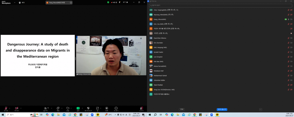Screen dimensions: 294x117
Task: Select 라운드테이블 송출용PC participant row
Action: click(220, 94)
